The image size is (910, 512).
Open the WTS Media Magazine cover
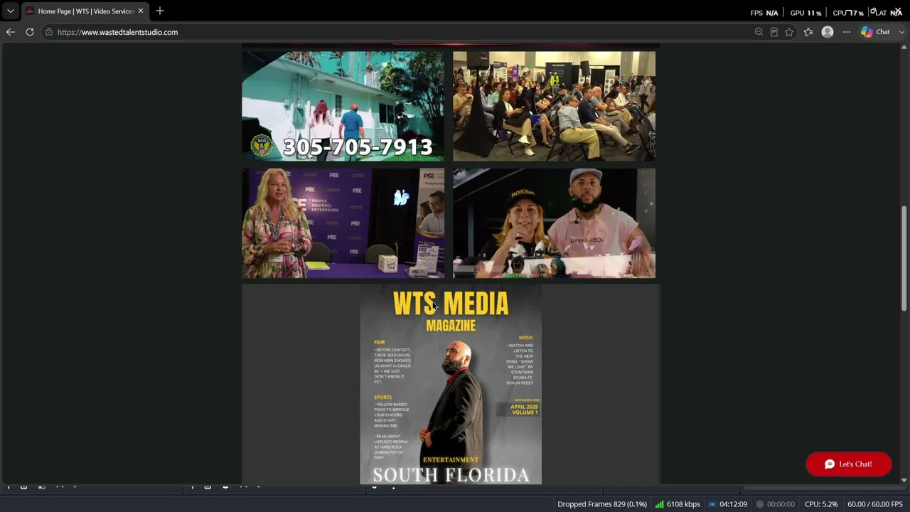click(x=451, y=385)
